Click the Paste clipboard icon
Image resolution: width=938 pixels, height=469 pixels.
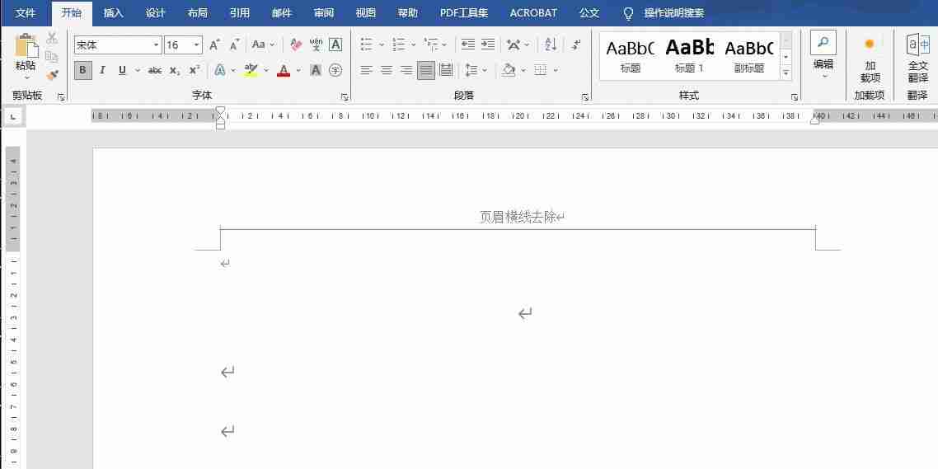pyautogui.click(x=26, y=45)
